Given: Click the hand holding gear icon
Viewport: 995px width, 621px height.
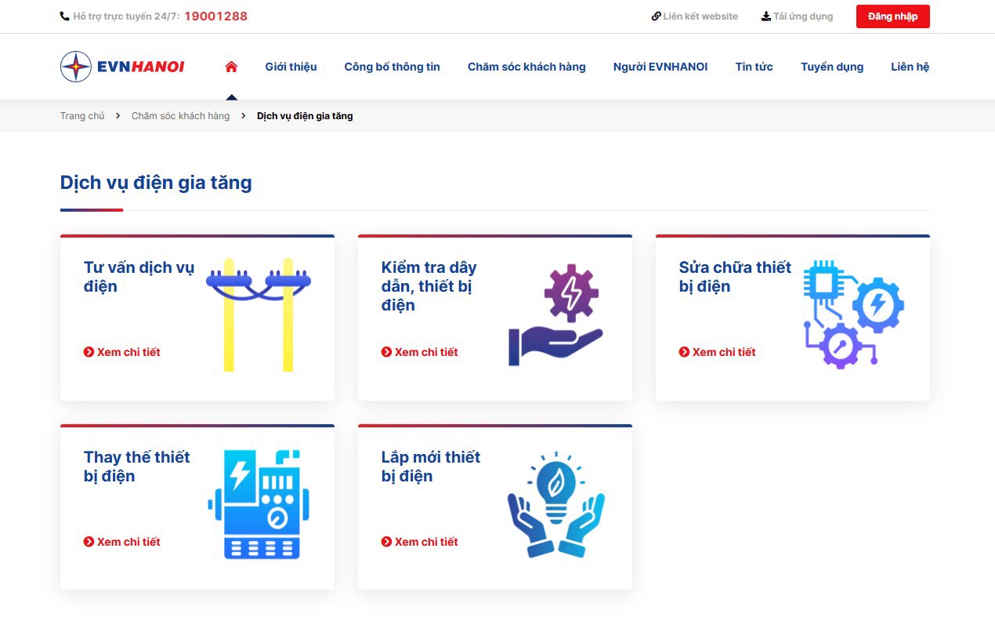Looking at the screenshot, I should tap(556, 315).
